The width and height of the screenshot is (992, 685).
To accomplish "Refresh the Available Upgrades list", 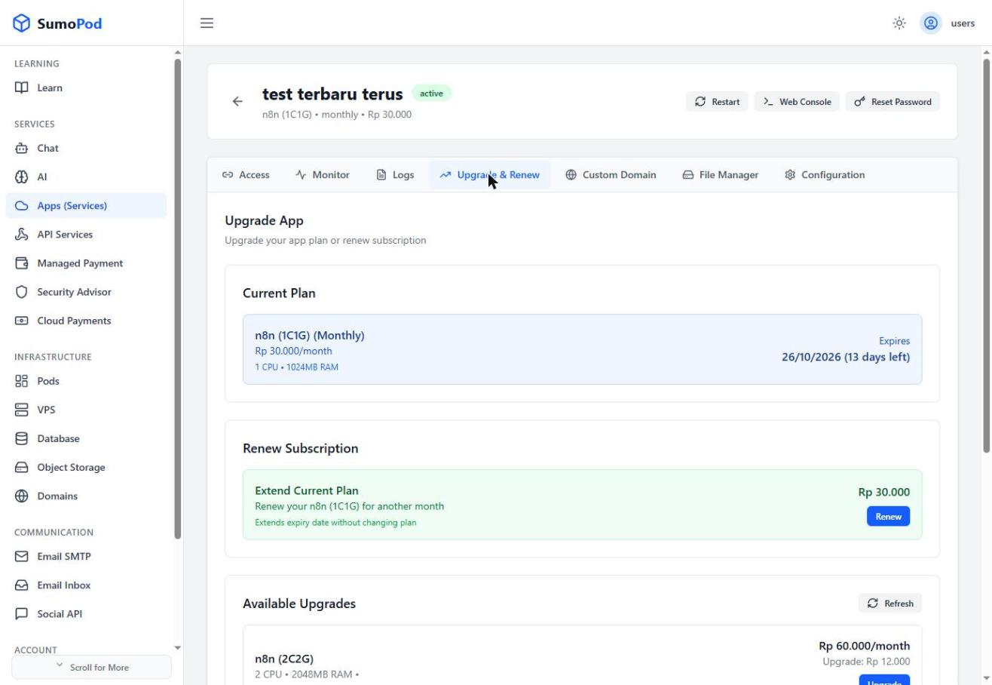I will [x=890, y=604].
